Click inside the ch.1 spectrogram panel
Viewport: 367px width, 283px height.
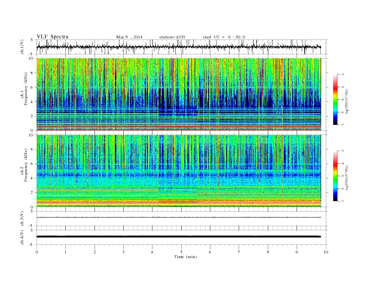coord(179,94)
